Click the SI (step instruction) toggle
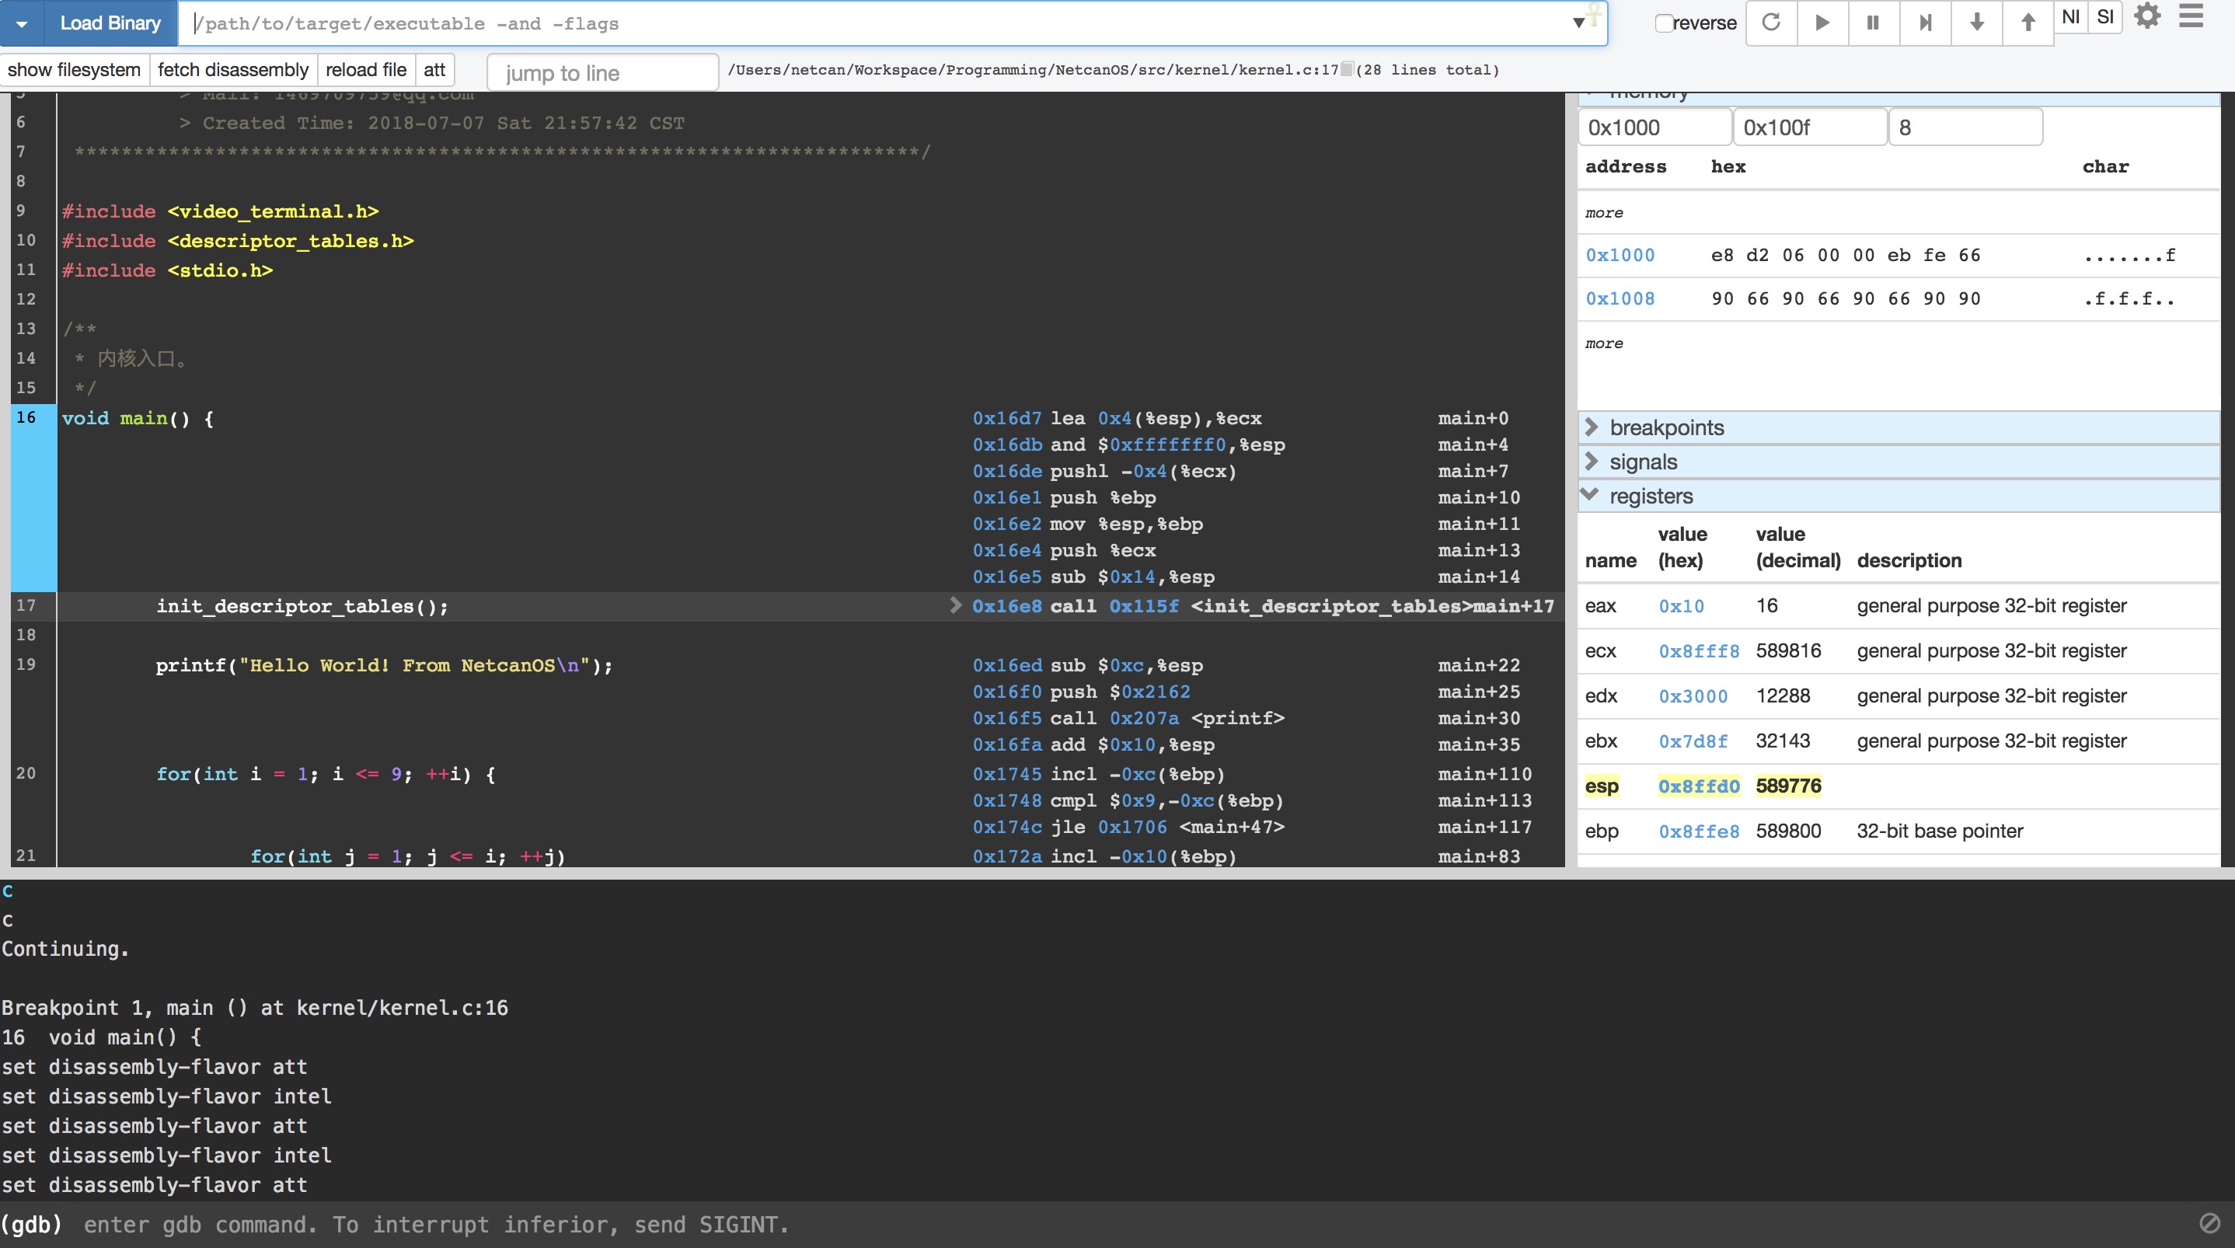The height and width of the screenshot is (1248, 2235). (2106, 20)
